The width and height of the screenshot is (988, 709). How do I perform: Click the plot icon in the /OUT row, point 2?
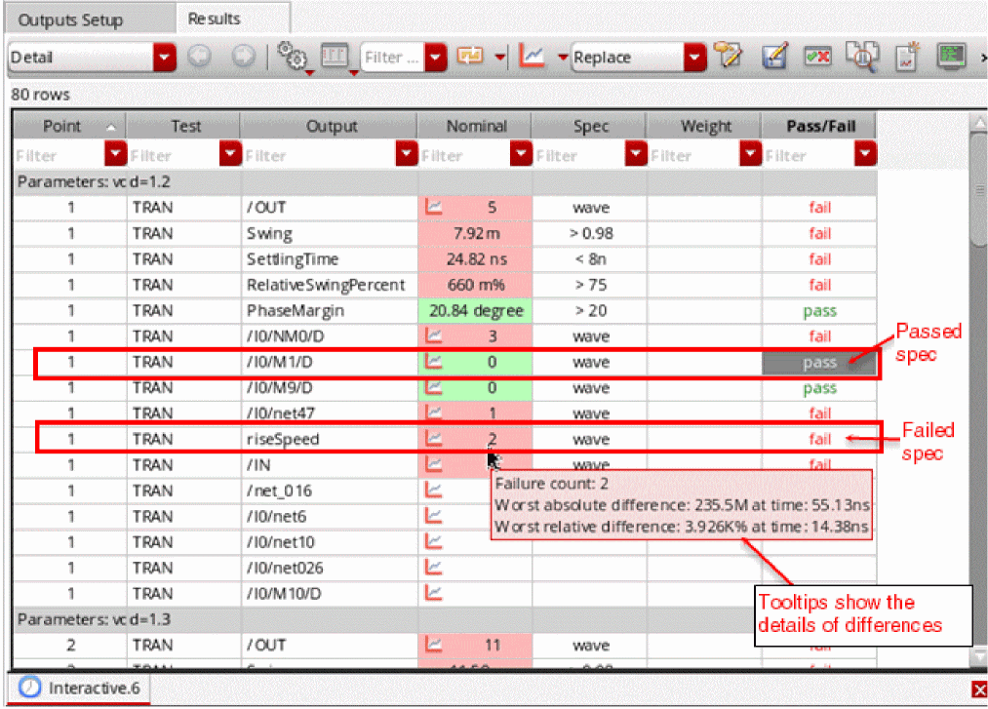coord(433,644)
